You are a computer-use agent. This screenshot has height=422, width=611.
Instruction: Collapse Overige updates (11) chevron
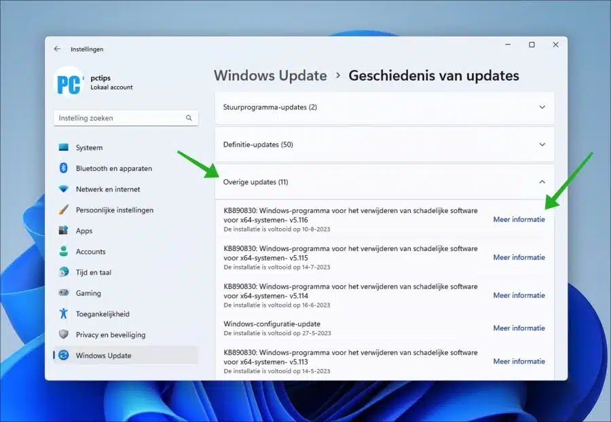pos(542,182)
